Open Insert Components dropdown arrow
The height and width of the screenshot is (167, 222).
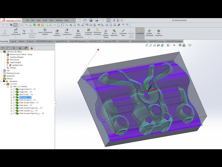pos(16,38)
